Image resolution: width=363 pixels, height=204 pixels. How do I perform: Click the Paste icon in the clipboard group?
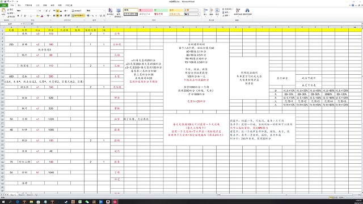point(3,11)
